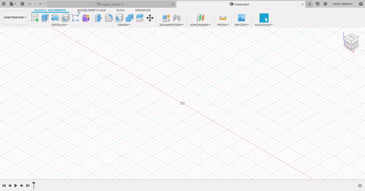Click the timeline marker
This screenshot has width=365, height=191.
tap(33, 185)
